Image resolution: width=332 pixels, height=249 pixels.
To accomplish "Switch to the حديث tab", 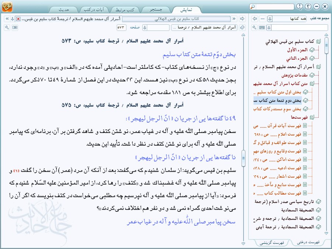I will (63, 10).
